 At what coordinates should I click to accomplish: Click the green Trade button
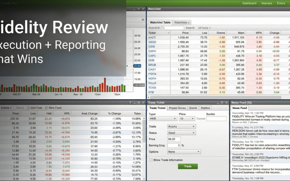tap(188, 167)
